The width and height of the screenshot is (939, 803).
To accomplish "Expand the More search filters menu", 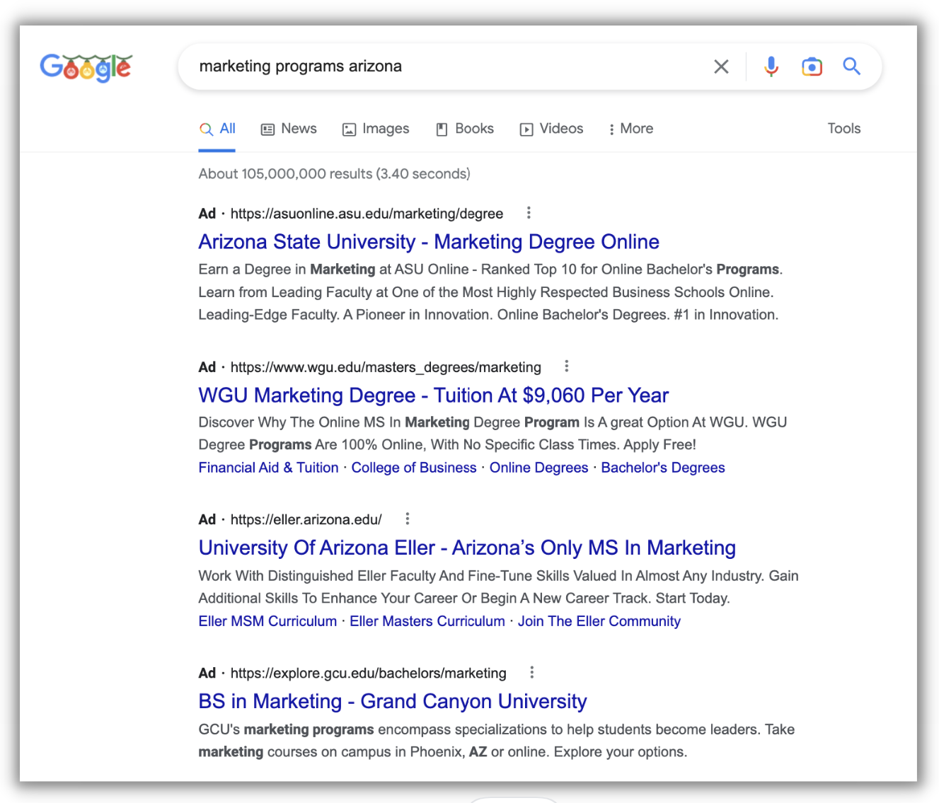I will click(x=630, y=129).
